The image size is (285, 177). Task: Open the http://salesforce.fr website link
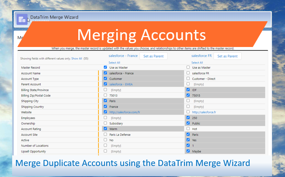point(205,112)
